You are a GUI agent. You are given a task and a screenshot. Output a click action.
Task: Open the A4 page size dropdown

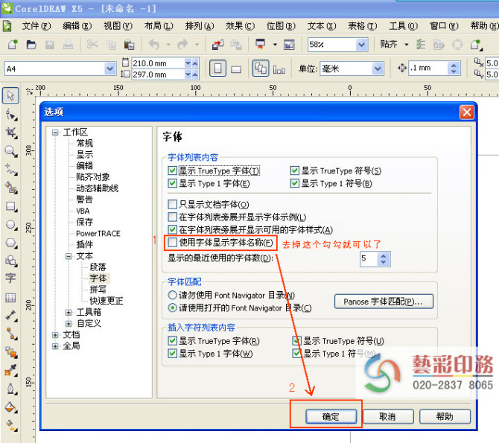(x=109, y=68)
